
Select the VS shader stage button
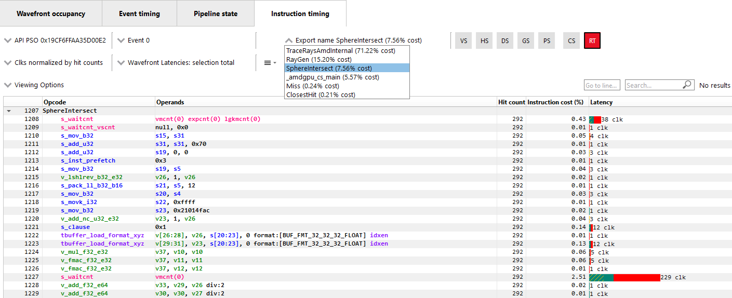coord(463,40)
